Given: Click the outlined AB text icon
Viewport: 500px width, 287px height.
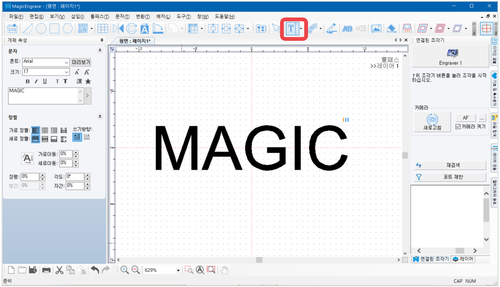Looking at the screenshot, I should pyautogui.click(x=347, y=29).
